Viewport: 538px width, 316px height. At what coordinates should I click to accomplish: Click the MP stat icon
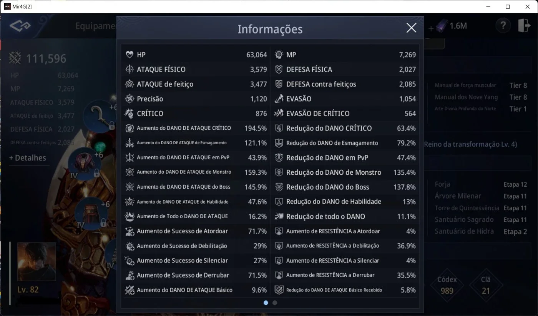tap(279, 55)
